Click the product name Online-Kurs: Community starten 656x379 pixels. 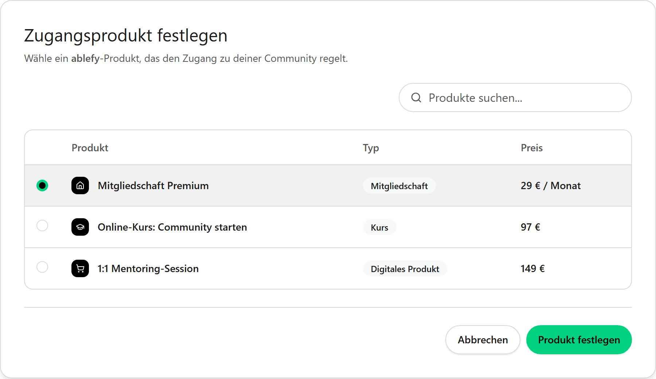tap(172, 227)
